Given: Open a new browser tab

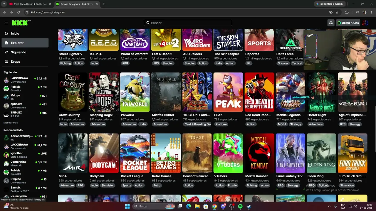Looking at the screenshot, I should (104, 4).
